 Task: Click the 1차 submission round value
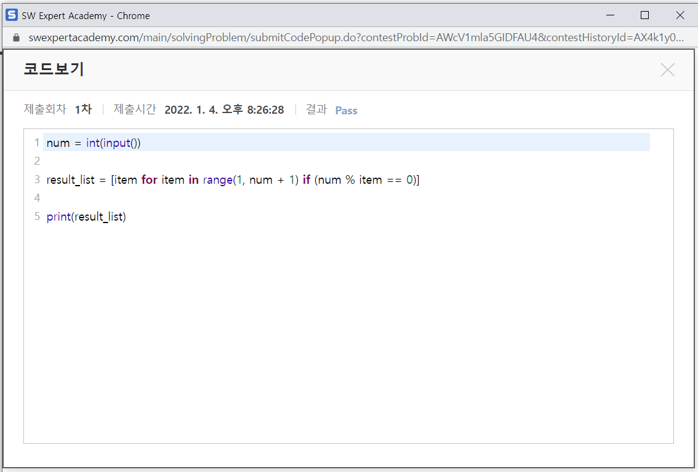[83, 109]
